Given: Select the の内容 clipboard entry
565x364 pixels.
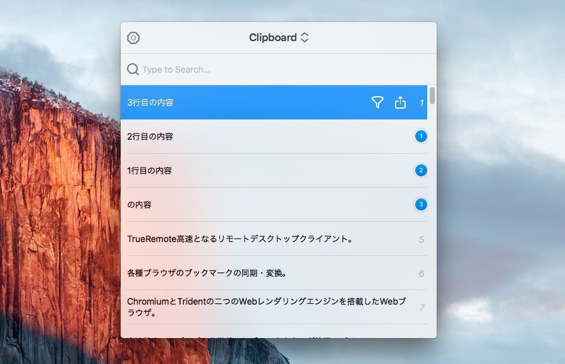Looking at the screenshot, I should (x=274, y=204).
